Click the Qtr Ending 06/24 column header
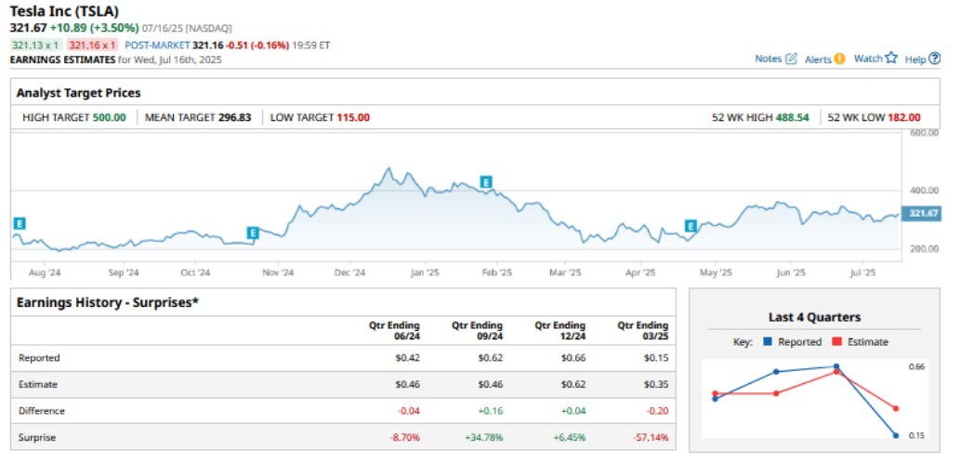The image size is (961, 463). point(394,331)
